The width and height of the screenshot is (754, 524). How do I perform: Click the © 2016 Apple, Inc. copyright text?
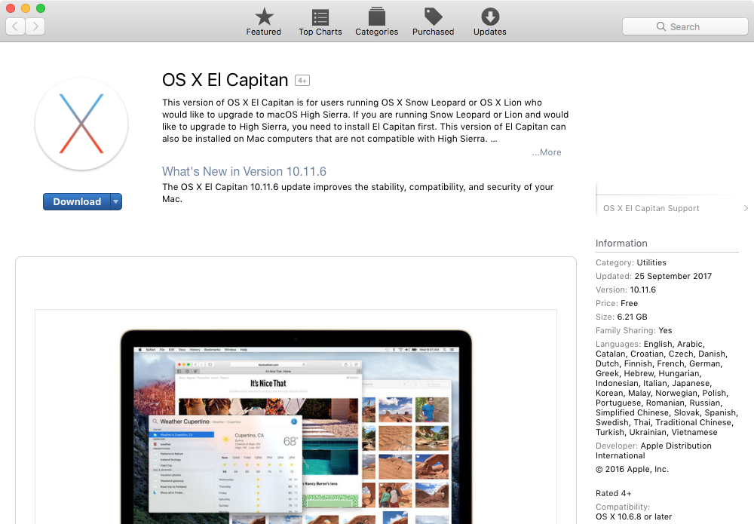pyautogui.click(x=632, y=469)
